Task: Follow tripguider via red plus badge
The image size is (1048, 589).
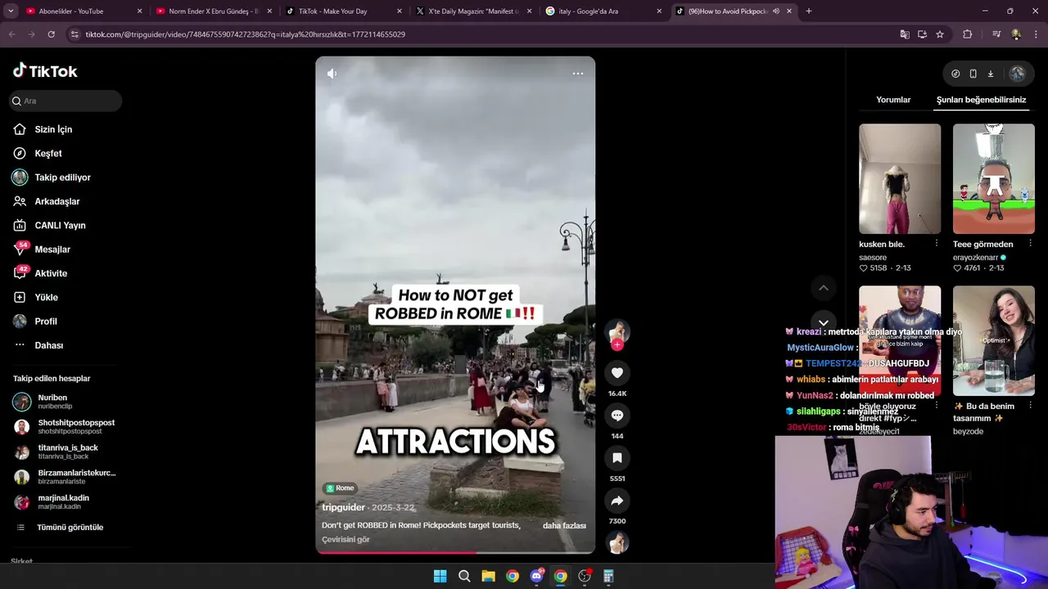Action: 617,344
